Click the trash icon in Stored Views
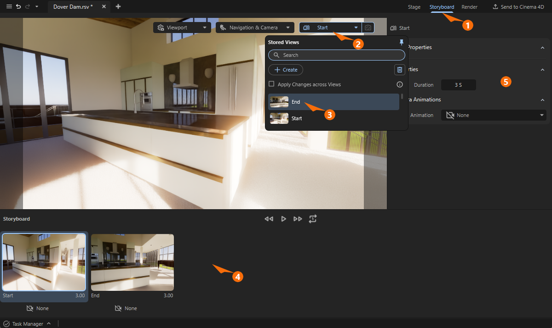The width and height of the screenshot is (552, 328). 399,69
